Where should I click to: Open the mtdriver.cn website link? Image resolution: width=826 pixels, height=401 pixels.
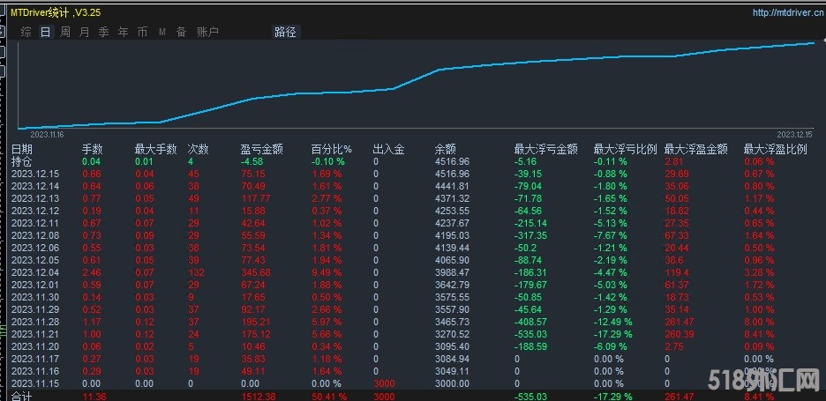point(787,12)
